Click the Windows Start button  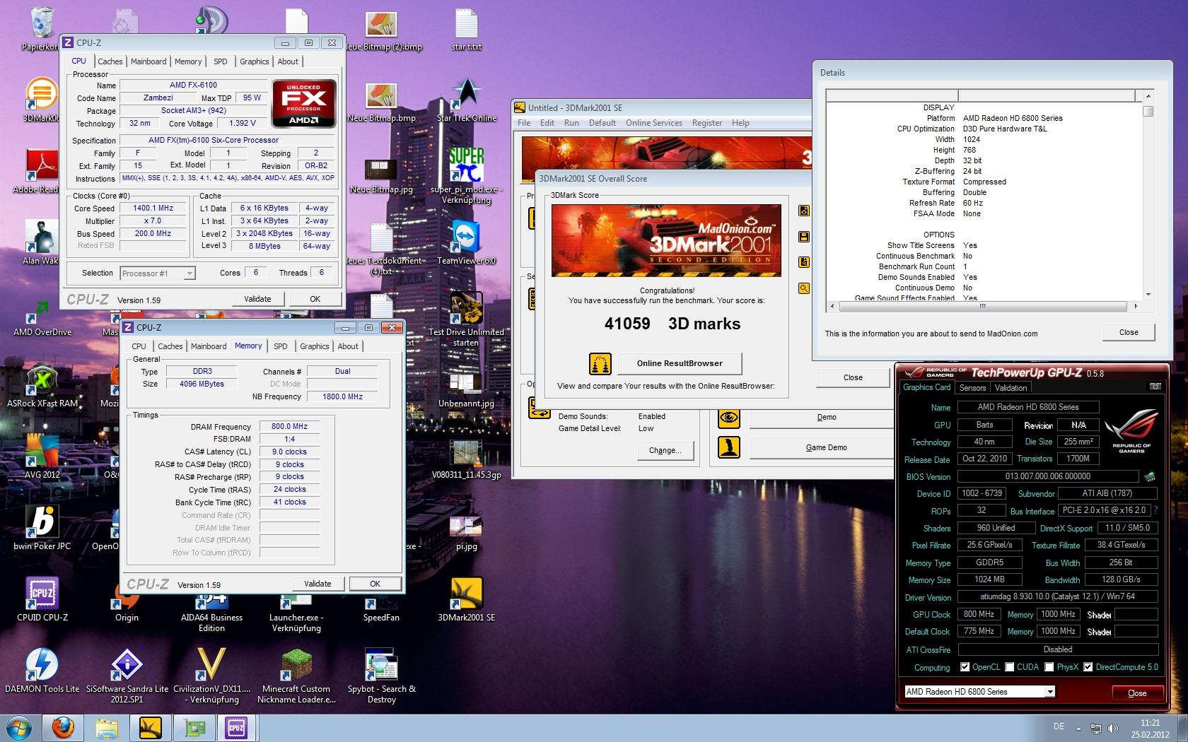pos(18,727)
